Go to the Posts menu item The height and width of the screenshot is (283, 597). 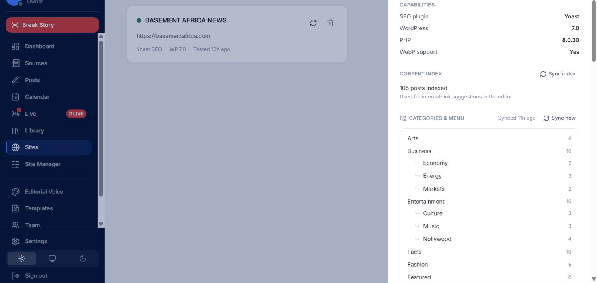click(49, 80)
